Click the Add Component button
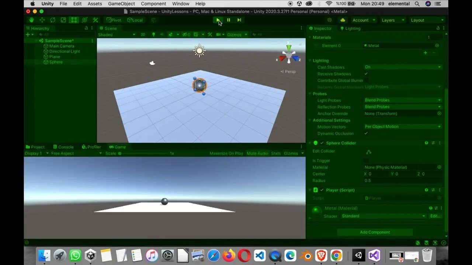The width and height of the screenshot is (472, 265). [375, 232]
